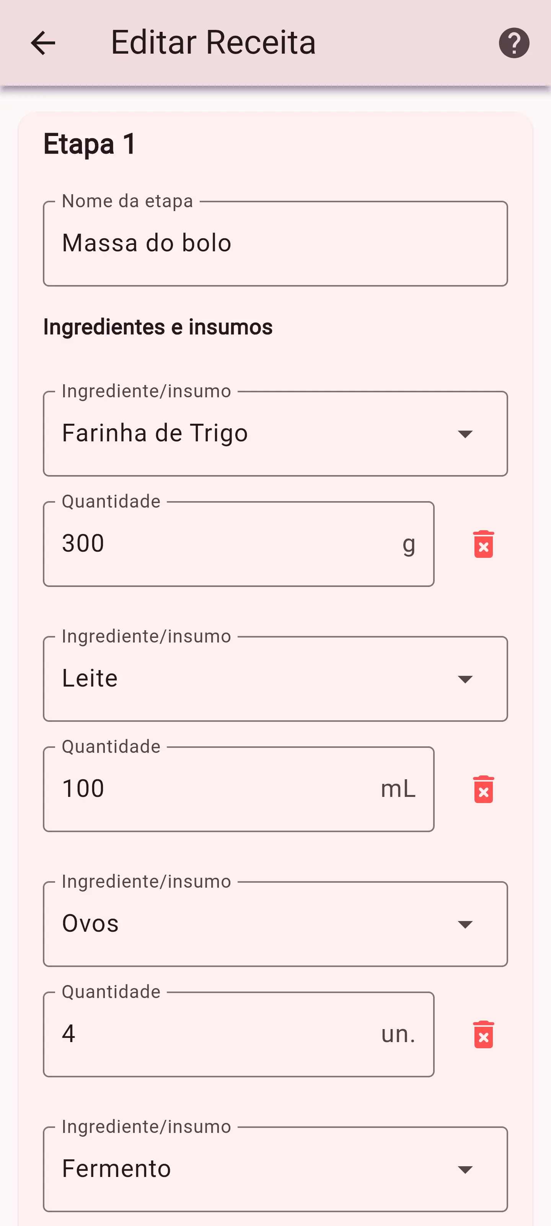This screenshot has width=551, height=1226.
Task: Open the Fermento ingredient dropdown arrow
Action: tap(465, 1169)
